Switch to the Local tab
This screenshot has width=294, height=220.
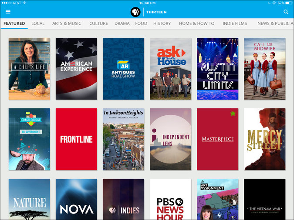click(x=38, y=23)
